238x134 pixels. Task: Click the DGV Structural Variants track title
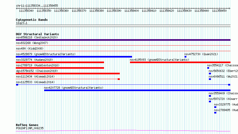pos(37,34)
